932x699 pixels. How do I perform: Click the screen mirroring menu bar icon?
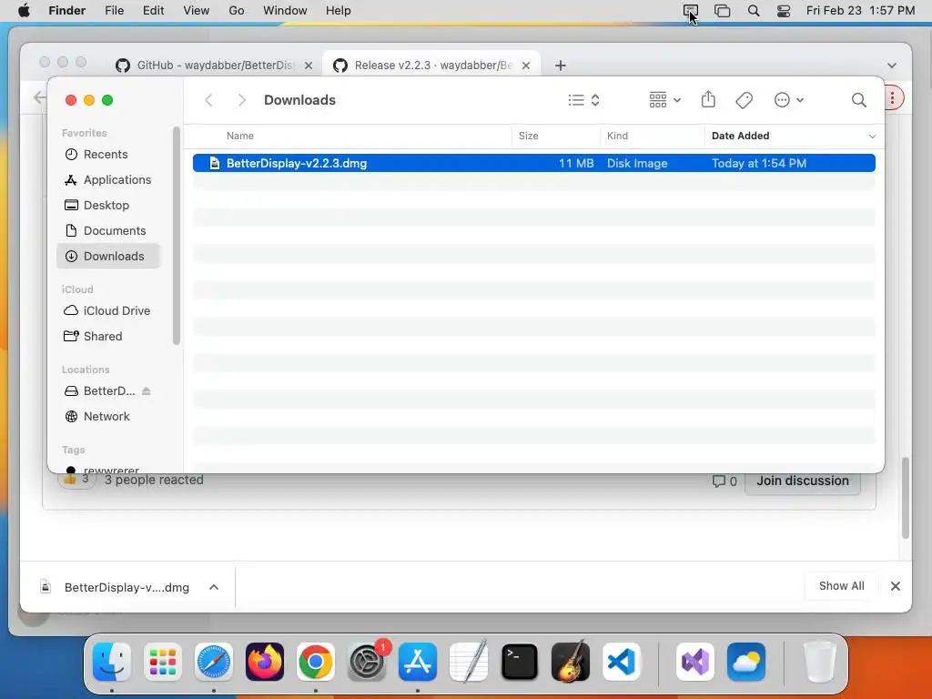[x=690, y=11]
